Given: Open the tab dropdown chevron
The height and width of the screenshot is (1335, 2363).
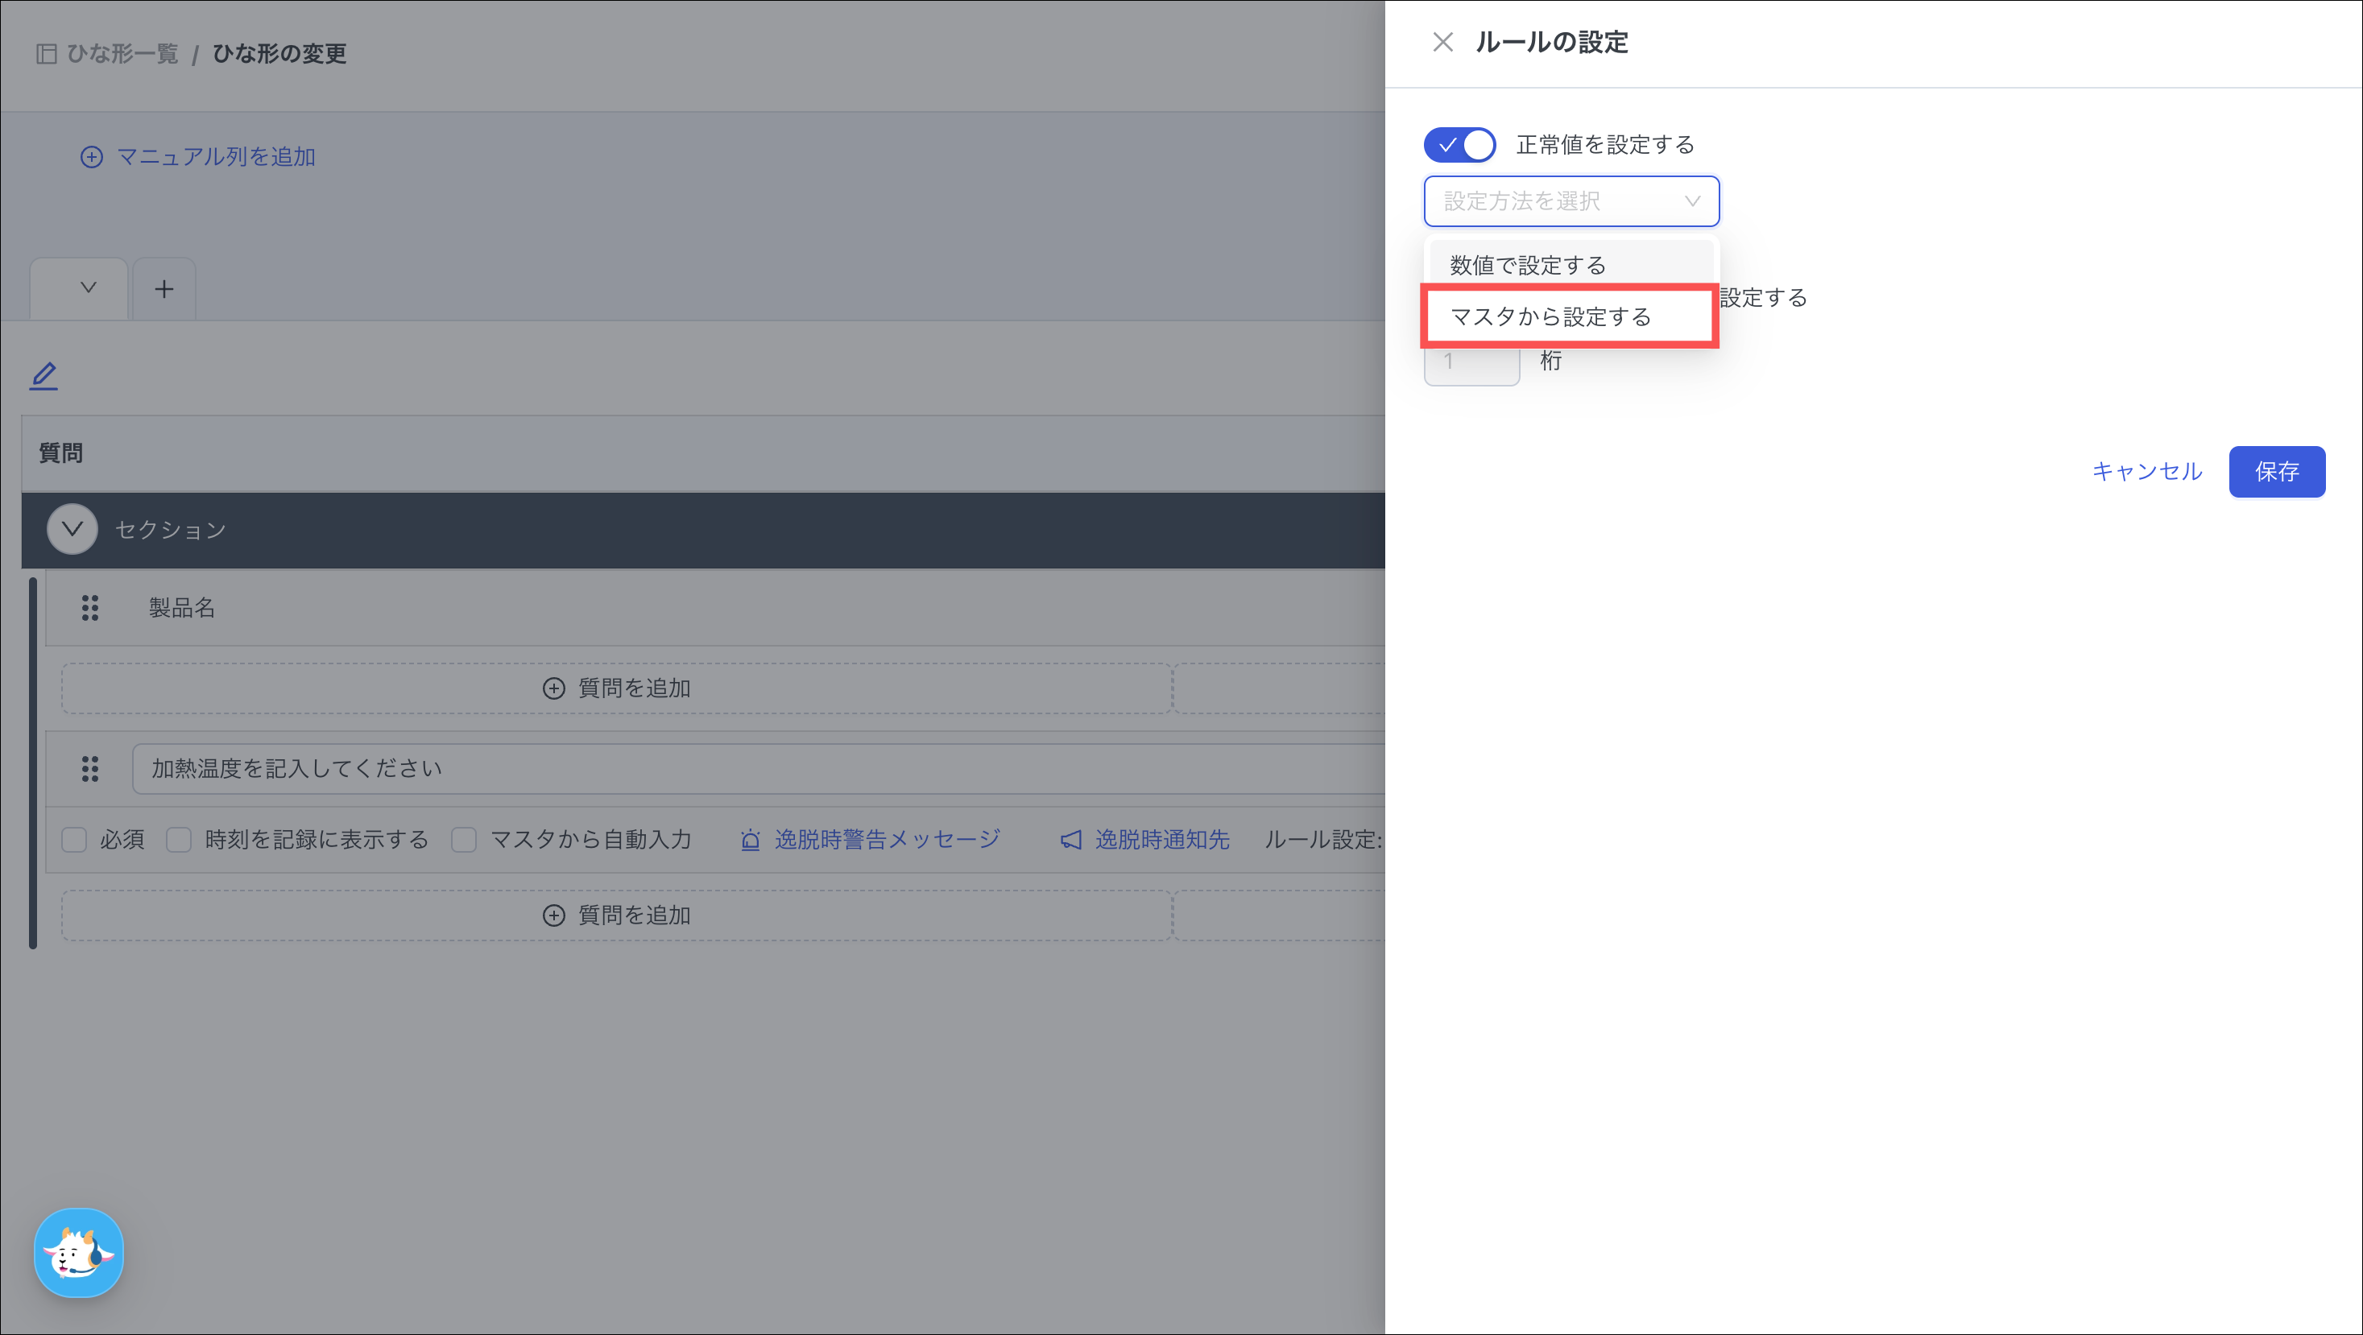Looking at the screenshot, I should (x=88, y=288).
